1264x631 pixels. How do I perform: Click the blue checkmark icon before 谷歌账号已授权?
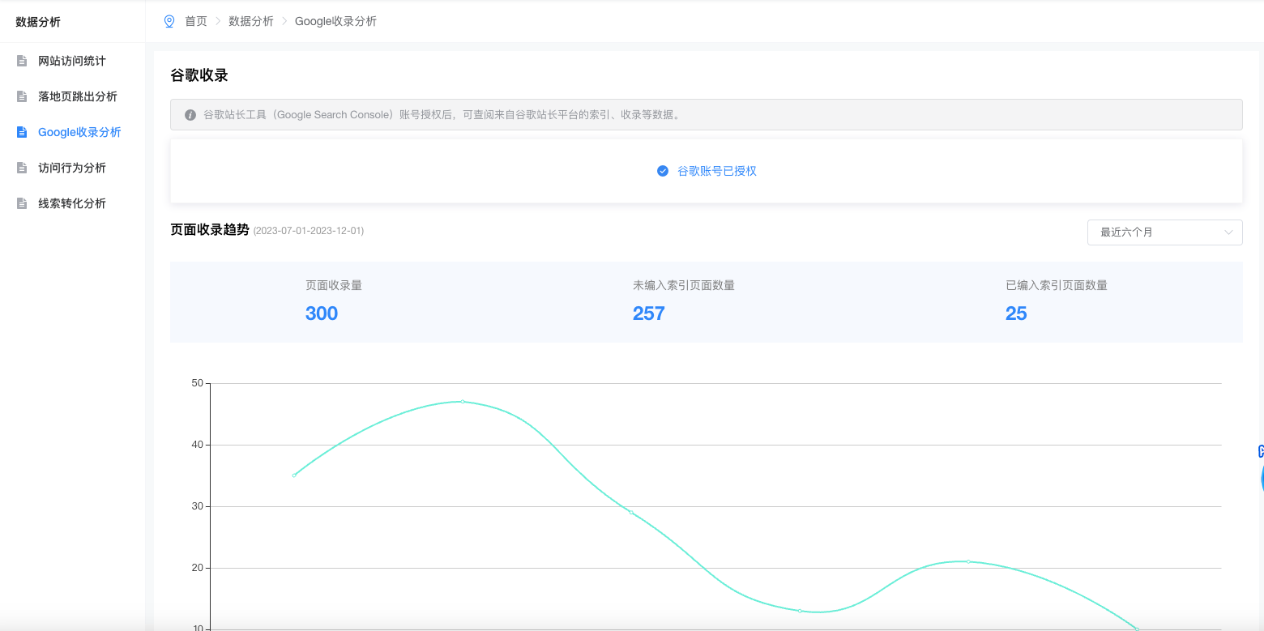(663, 171)
